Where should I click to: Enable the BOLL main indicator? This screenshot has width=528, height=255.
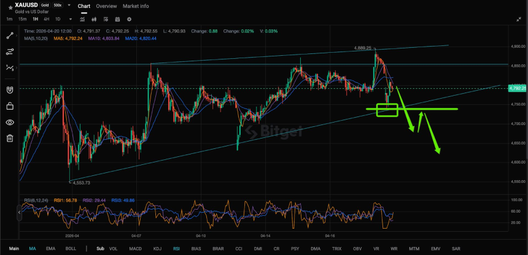(x=71, y=249)
